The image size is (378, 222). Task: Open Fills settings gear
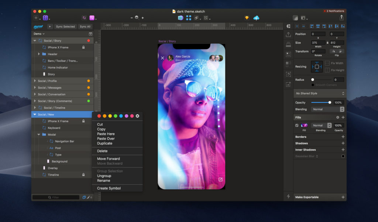point(337,118)
